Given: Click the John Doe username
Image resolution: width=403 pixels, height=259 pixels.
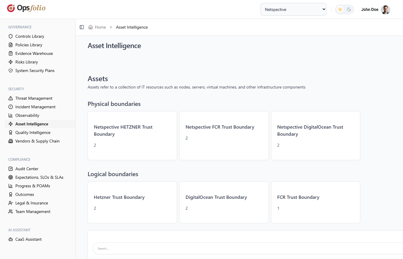Looking at the screenshot, I should point(370,9).
